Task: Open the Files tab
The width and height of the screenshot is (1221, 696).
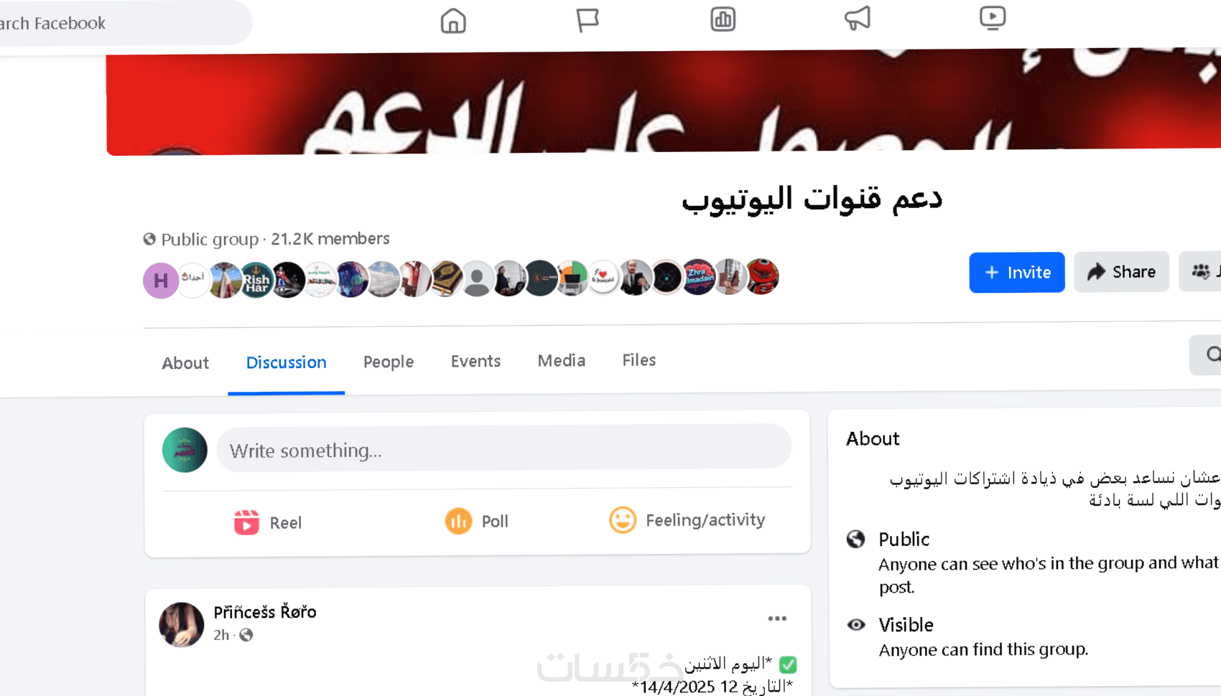Action: 639,359
